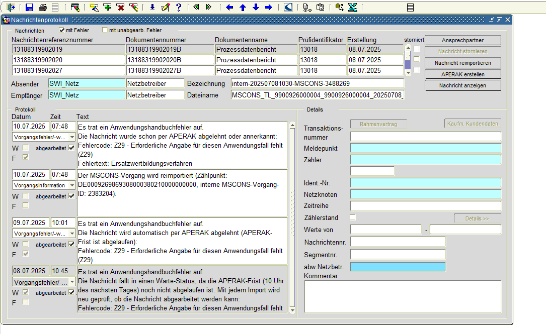Click the blue down arrow icon
546x334 pixels.
pos(256,8)
